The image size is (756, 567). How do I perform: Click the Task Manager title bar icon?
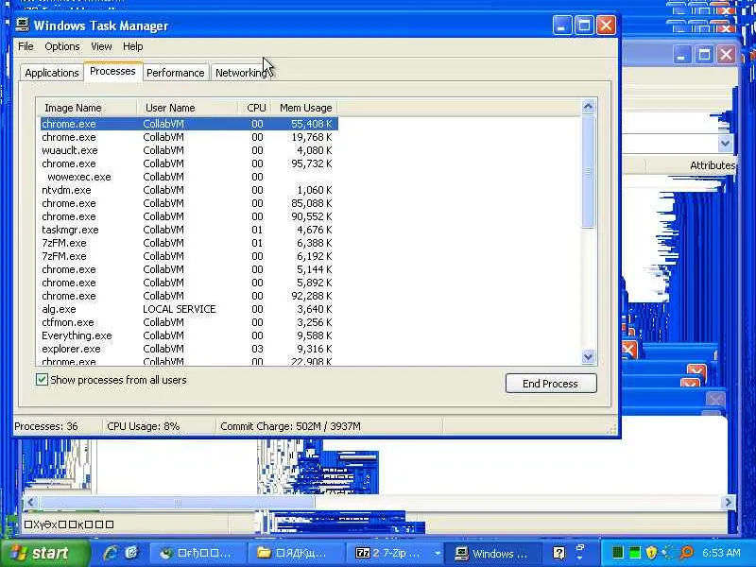click(23, 26)
